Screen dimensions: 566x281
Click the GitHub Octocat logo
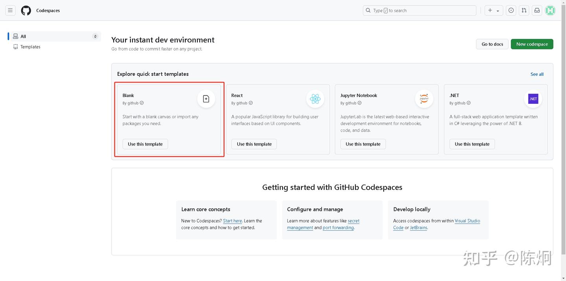(26, 11)
